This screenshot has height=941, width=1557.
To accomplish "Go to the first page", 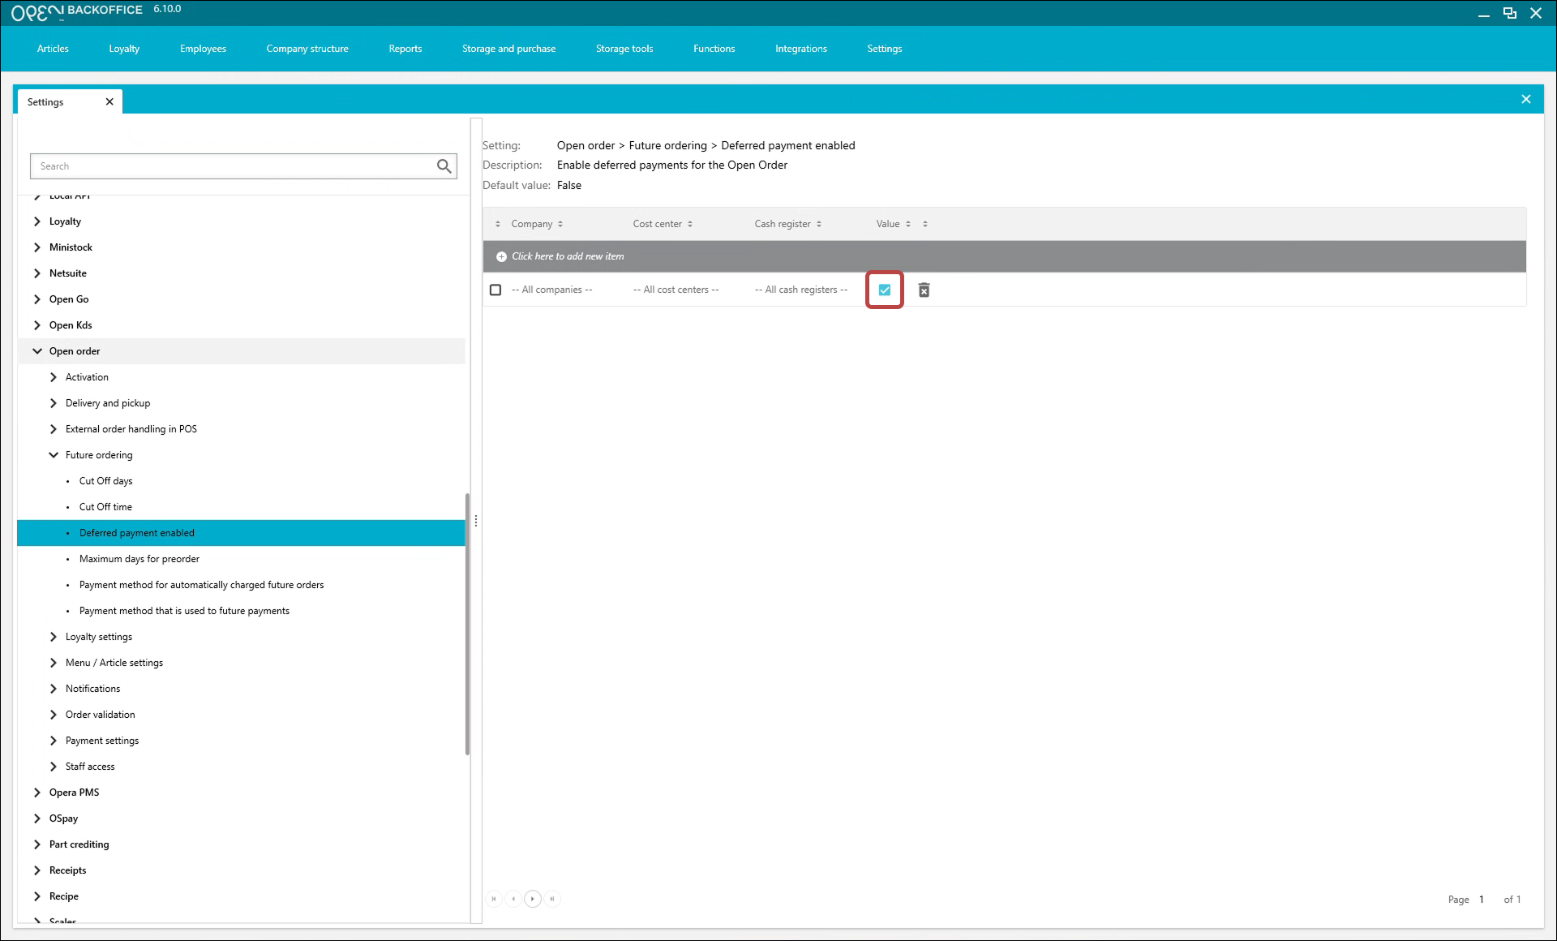I will click(x=494, y=899).
